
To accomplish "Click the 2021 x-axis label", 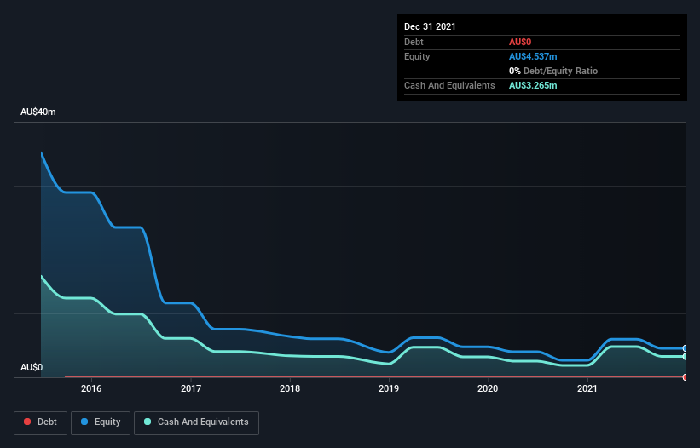I will click(587, 388).
